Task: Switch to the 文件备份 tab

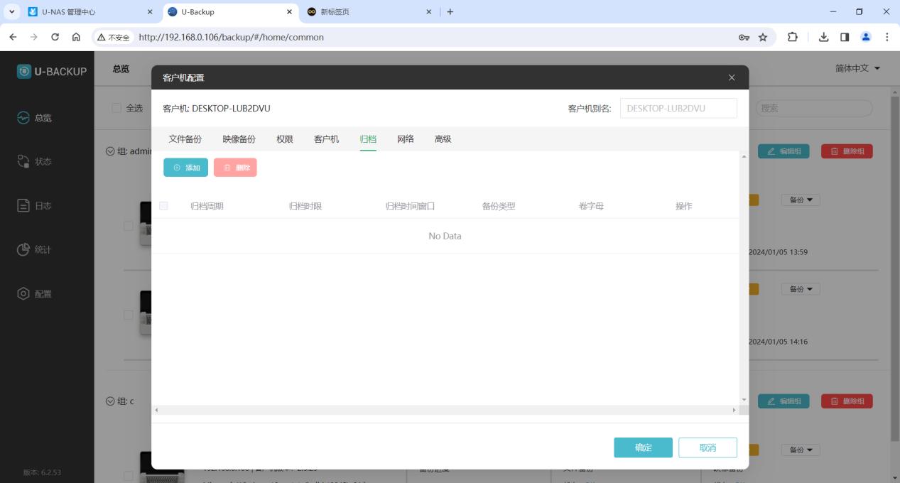Action: tap(185, 139)
